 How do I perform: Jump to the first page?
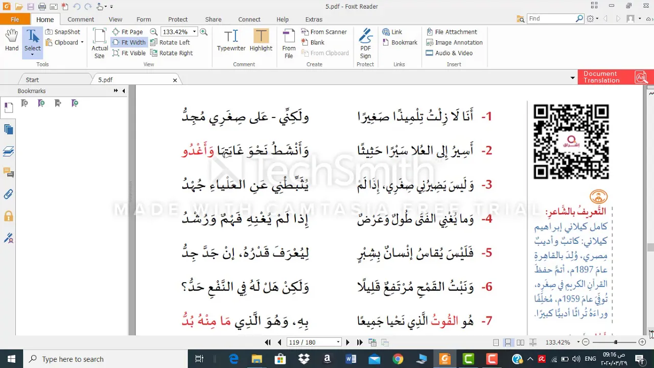click(268, 342)
